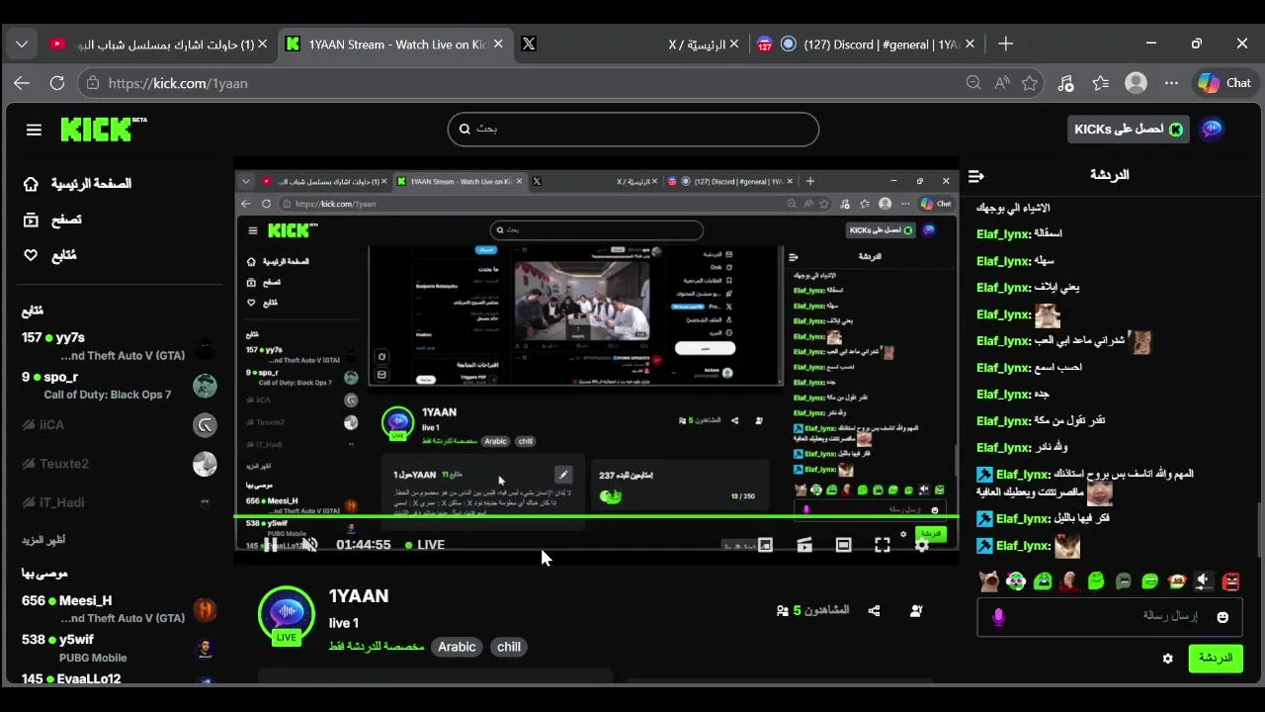
Task: Click the green الدردشة send button
Action: (x=1216, y=658)
